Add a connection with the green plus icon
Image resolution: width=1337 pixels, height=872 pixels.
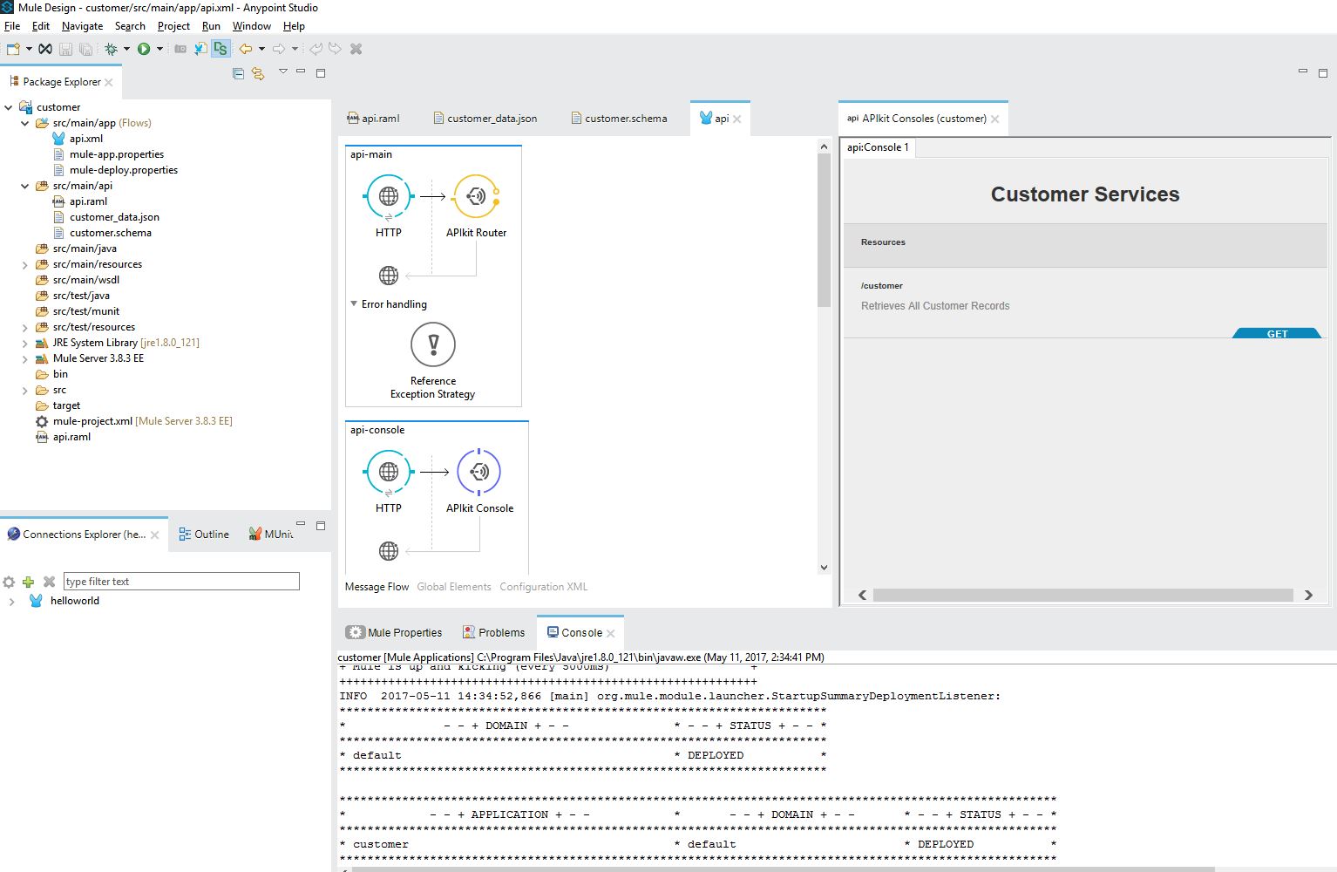click(x=28, y=582)
